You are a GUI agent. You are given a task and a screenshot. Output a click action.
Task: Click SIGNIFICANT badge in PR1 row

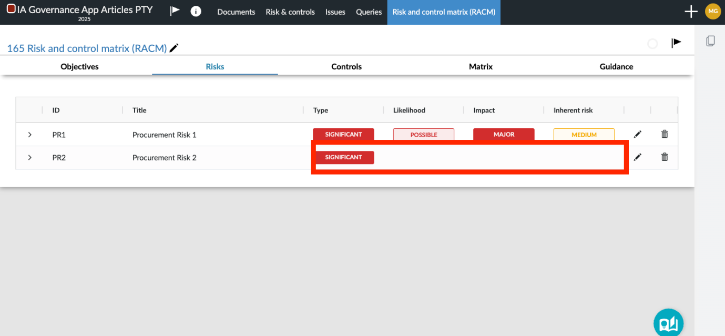(x=343, y=134)
